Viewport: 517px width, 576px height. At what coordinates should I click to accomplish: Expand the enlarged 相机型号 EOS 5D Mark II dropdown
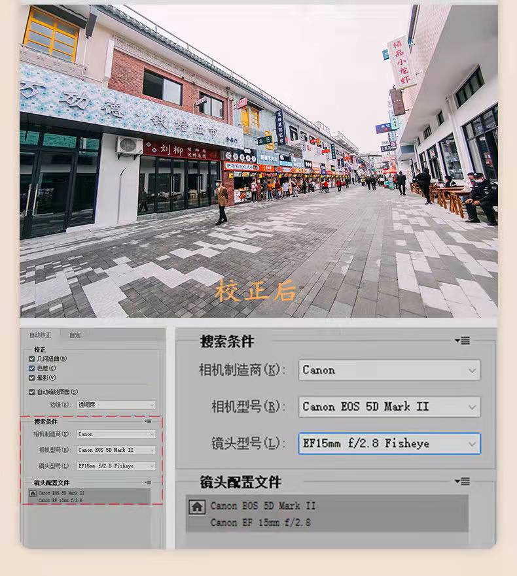389,407
